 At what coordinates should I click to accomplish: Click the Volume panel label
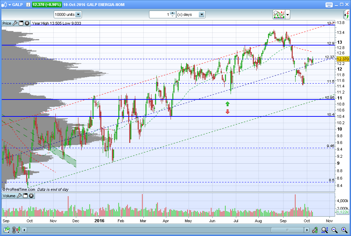(x=9, y=196)
